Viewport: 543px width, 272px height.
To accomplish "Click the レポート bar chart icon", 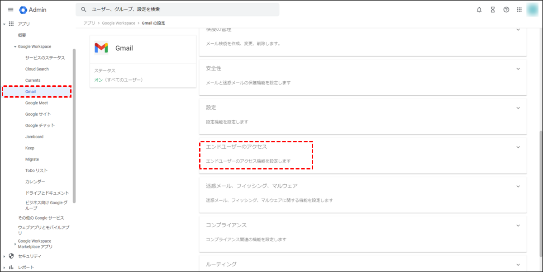I will (x=11, y=267).
